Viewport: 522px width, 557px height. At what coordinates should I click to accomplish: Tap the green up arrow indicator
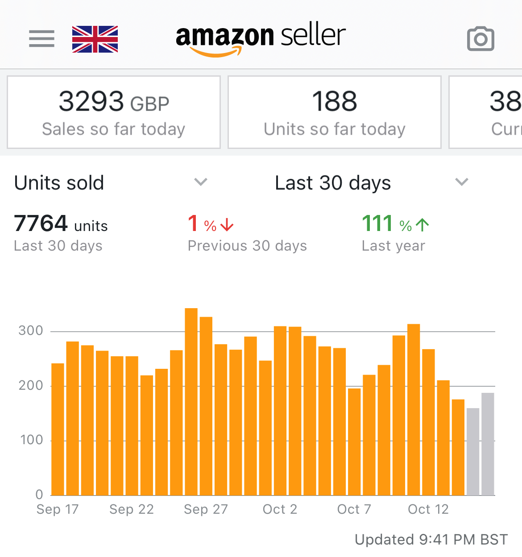[x=423, y=225]
